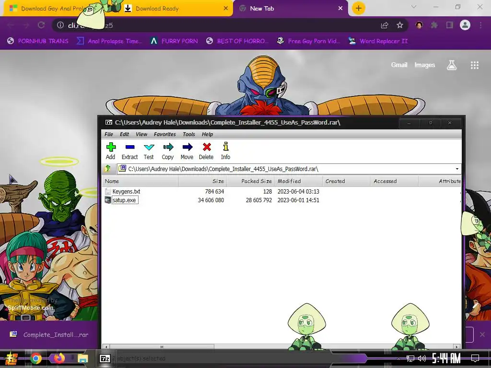Reload the page in Chrome

click(x=41, y=25)
